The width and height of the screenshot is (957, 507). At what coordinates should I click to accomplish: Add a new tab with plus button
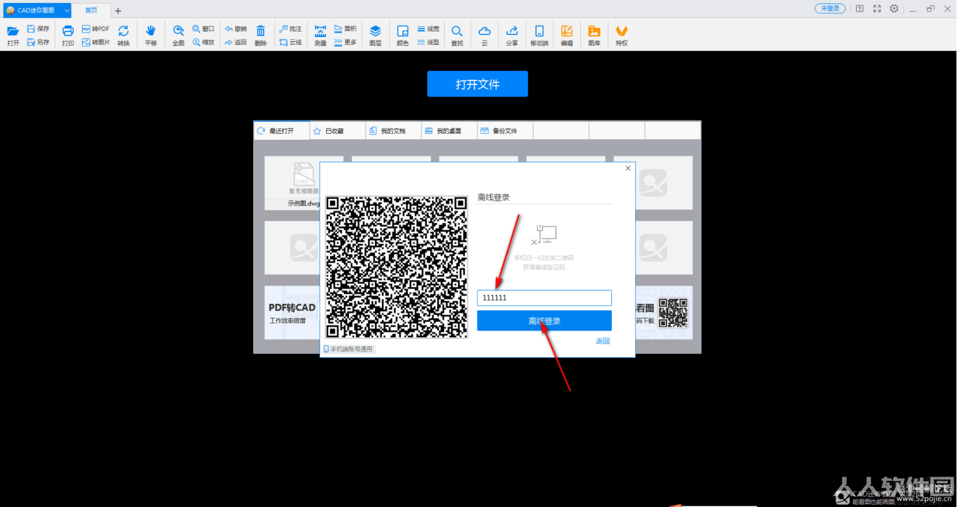tap(118, 10)
